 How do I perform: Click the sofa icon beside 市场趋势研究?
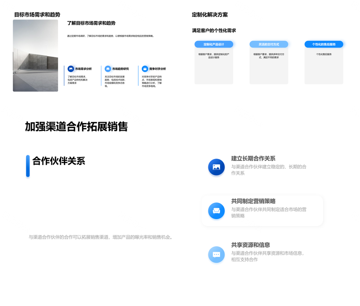(x=108, y=69)
